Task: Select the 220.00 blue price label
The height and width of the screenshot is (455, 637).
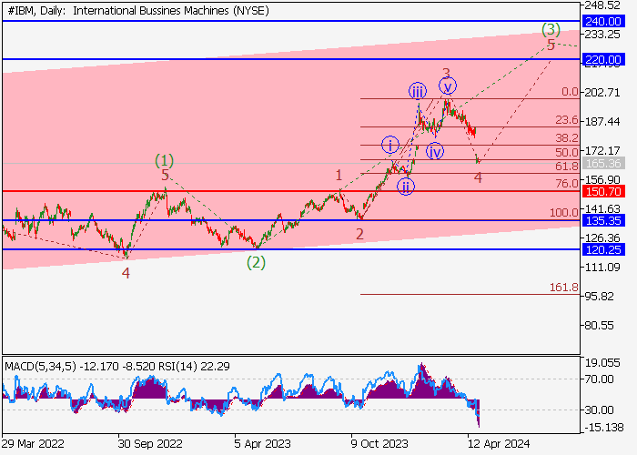Action: pyautogui.click(x=603, y=60)
